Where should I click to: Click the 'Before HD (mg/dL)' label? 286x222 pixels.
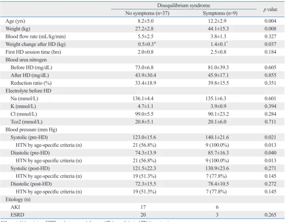tap(31, 67)
